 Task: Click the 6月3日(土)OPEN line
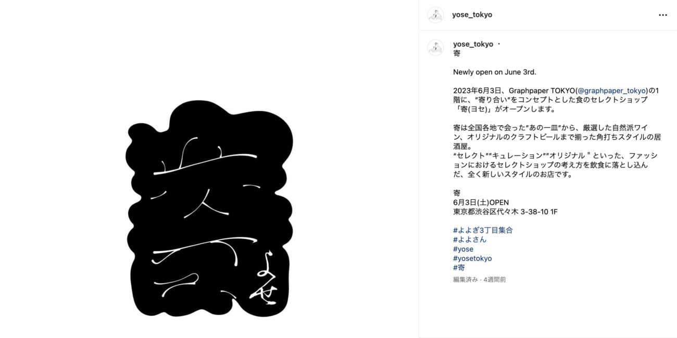[x=481, y=202]
